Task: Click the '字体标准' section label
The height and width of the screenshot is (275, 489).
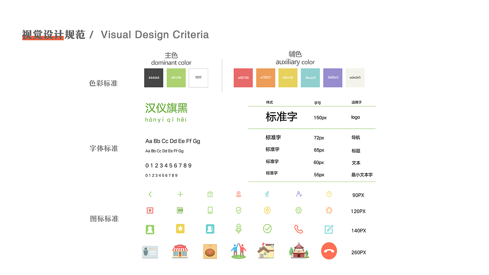Action: (104, 148)
